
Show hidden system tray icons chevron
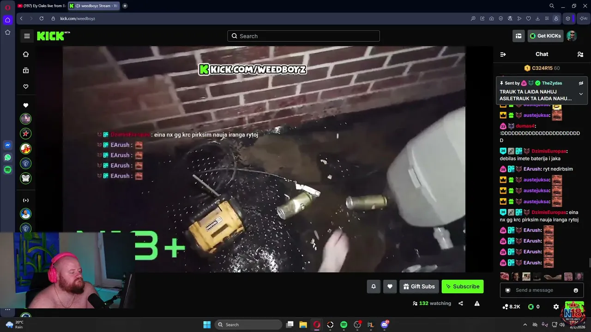point(525,325)
